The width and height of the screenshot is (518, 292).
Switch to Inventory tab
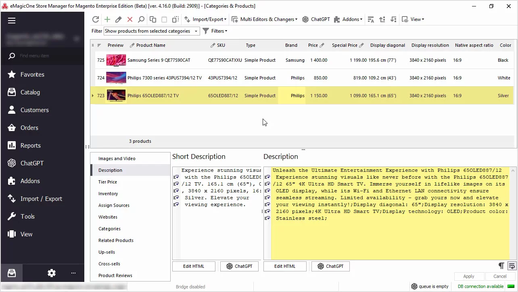coord(130,194)
